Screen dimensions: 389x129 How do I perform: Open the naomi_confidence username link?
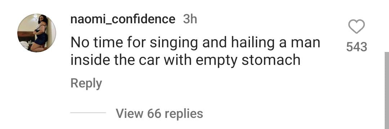[123, 19]
